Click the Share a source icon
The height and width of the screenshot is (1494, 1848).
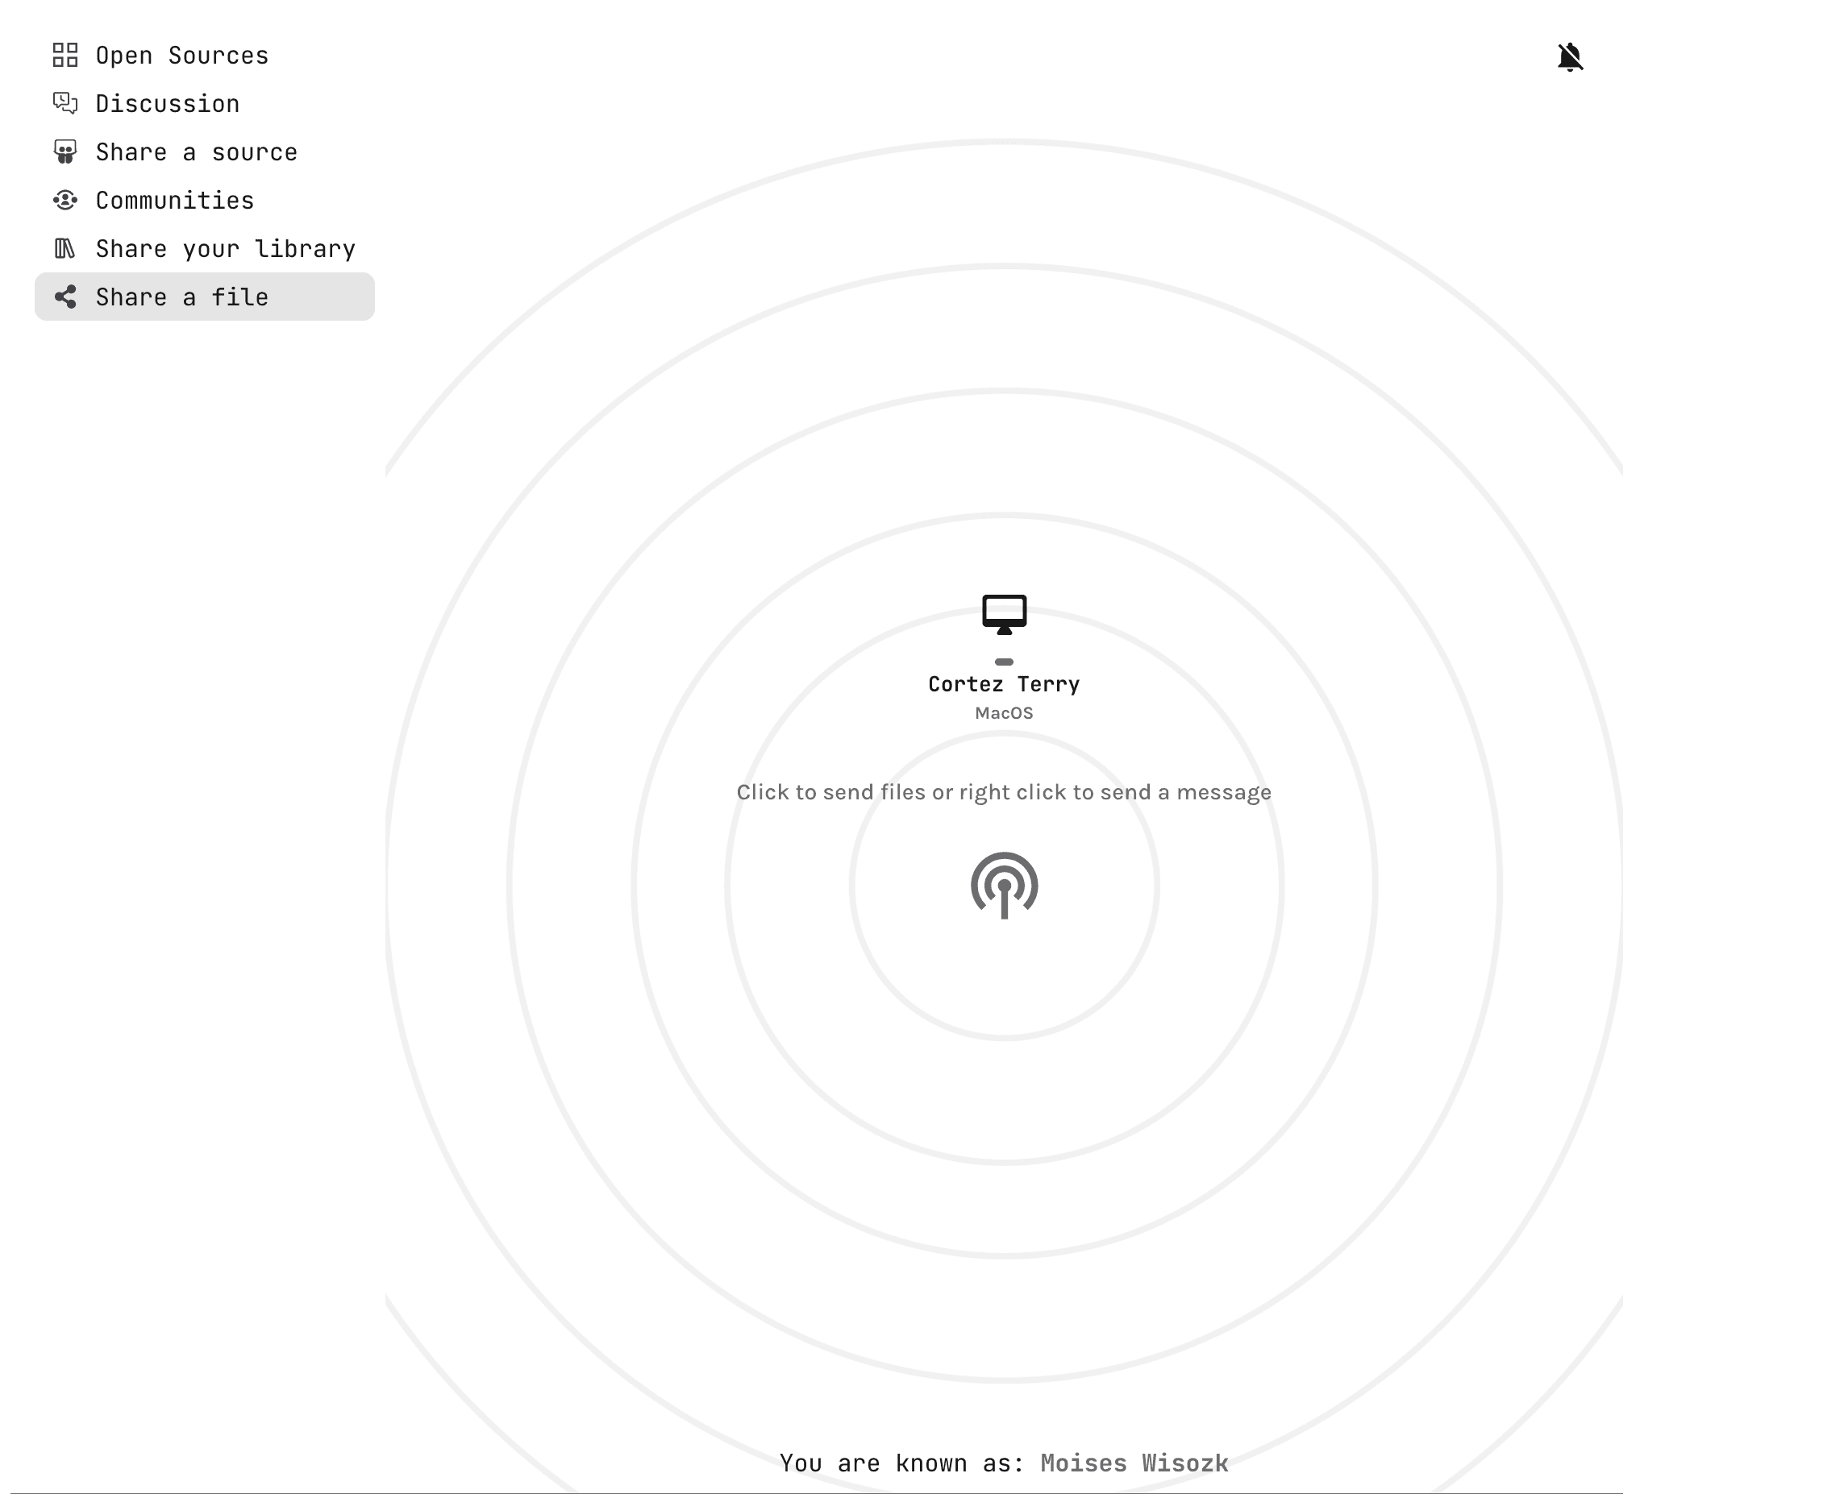coord(65,151)
